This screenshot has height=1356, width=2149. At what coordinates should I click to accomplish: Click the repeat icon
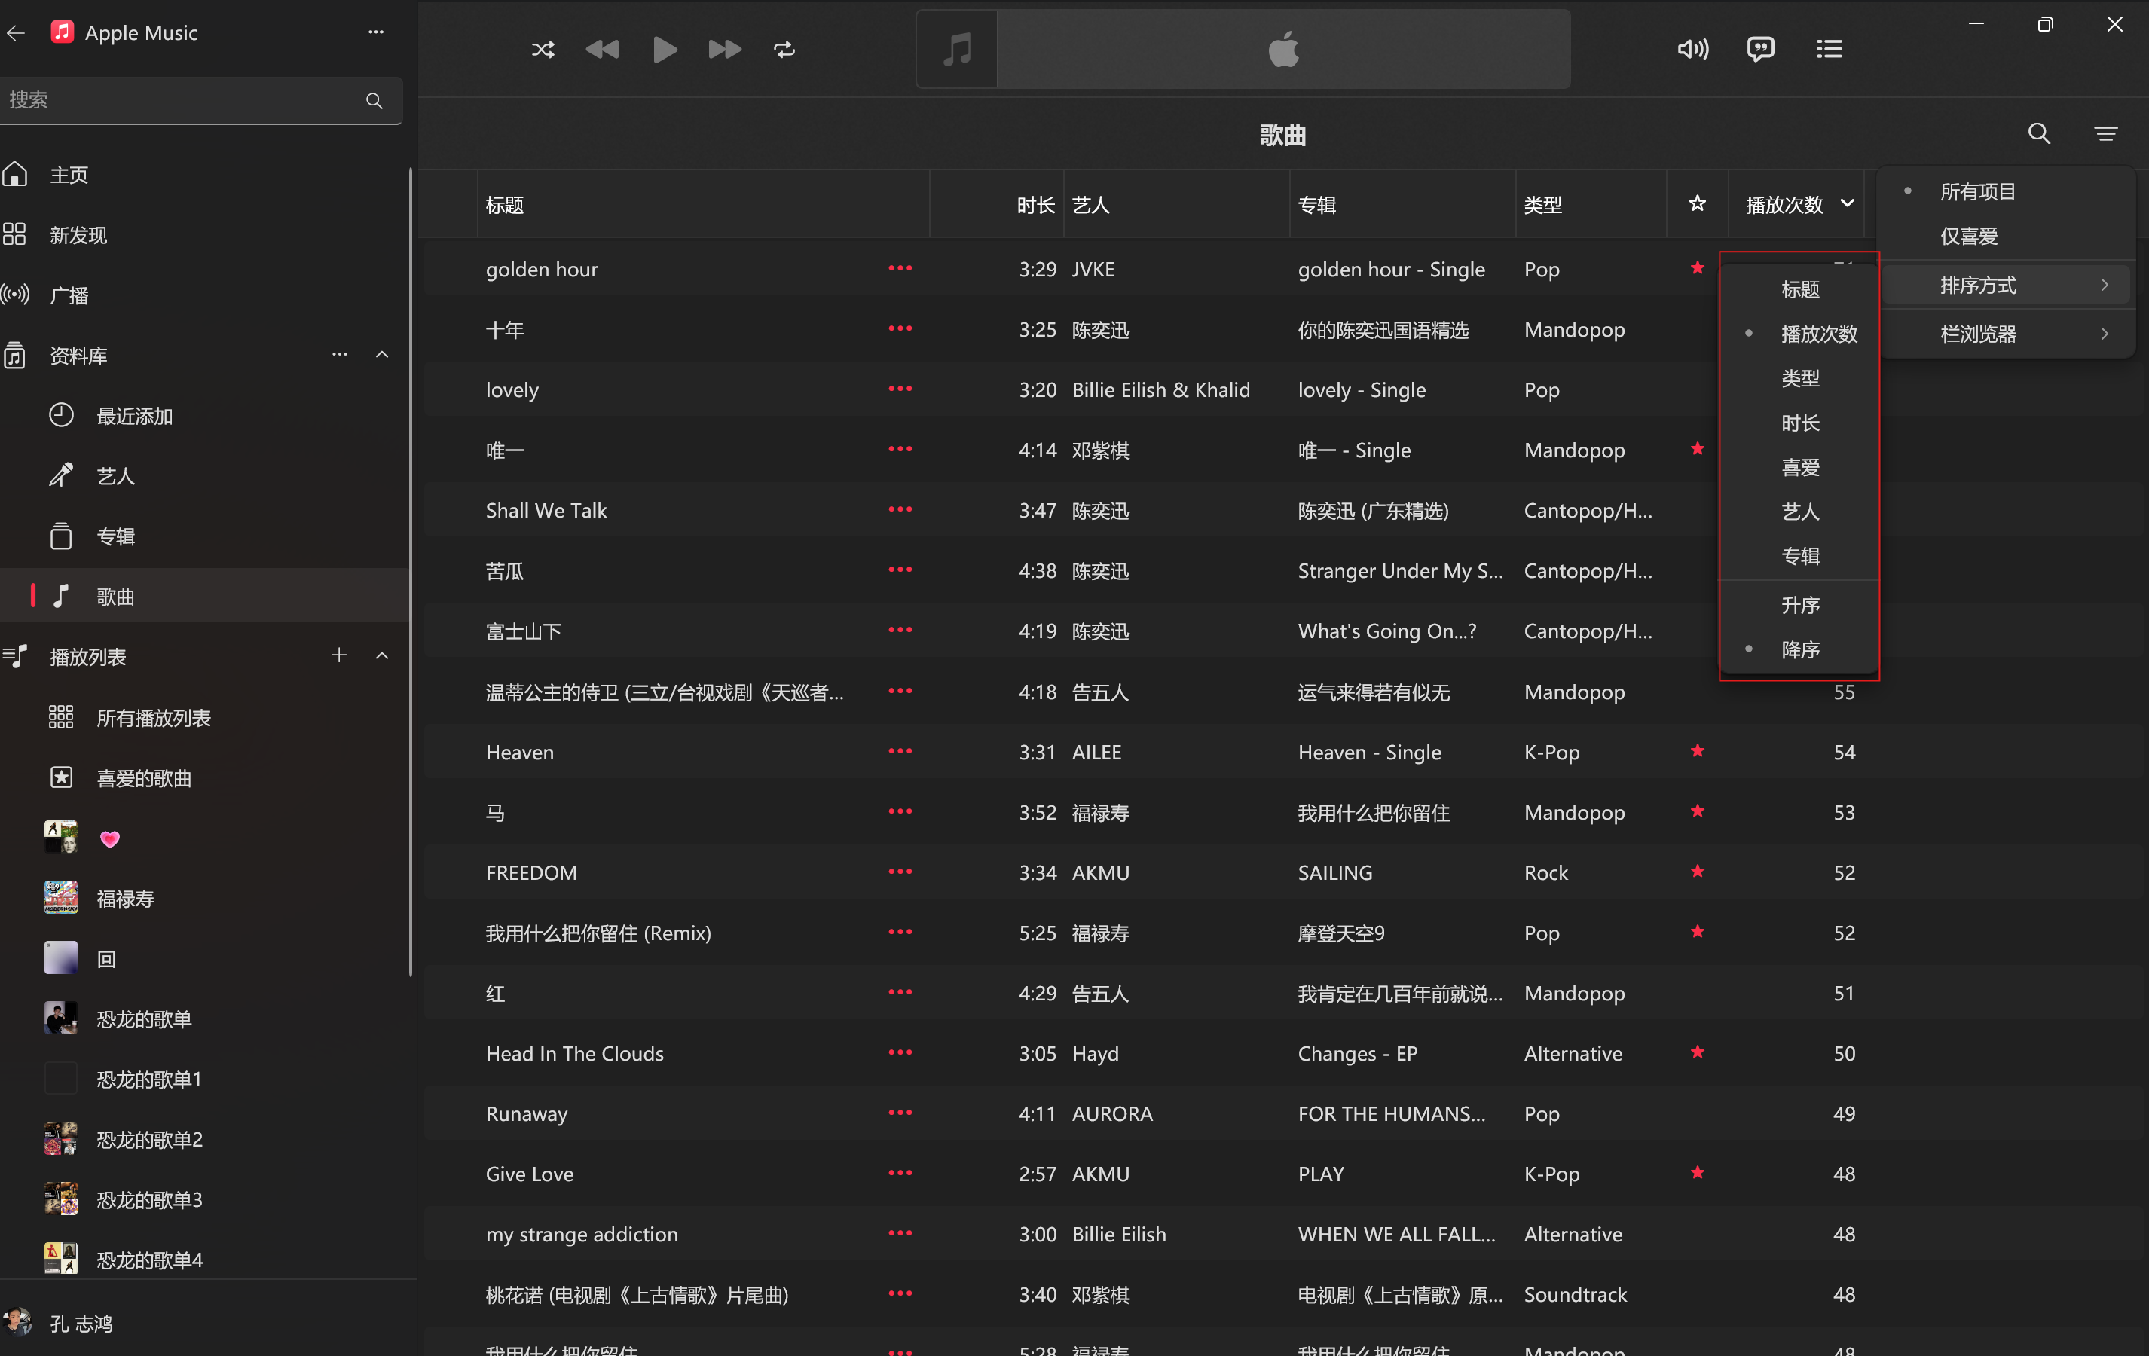coord(784,50)
